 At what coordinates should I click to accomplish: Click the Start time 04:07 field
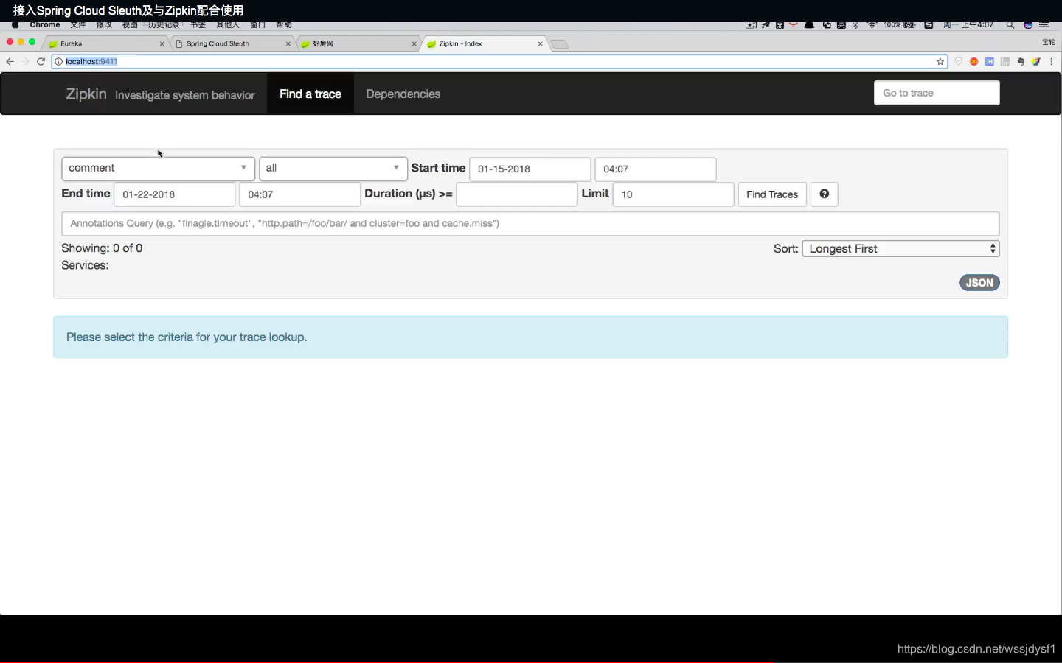(656, 169)
